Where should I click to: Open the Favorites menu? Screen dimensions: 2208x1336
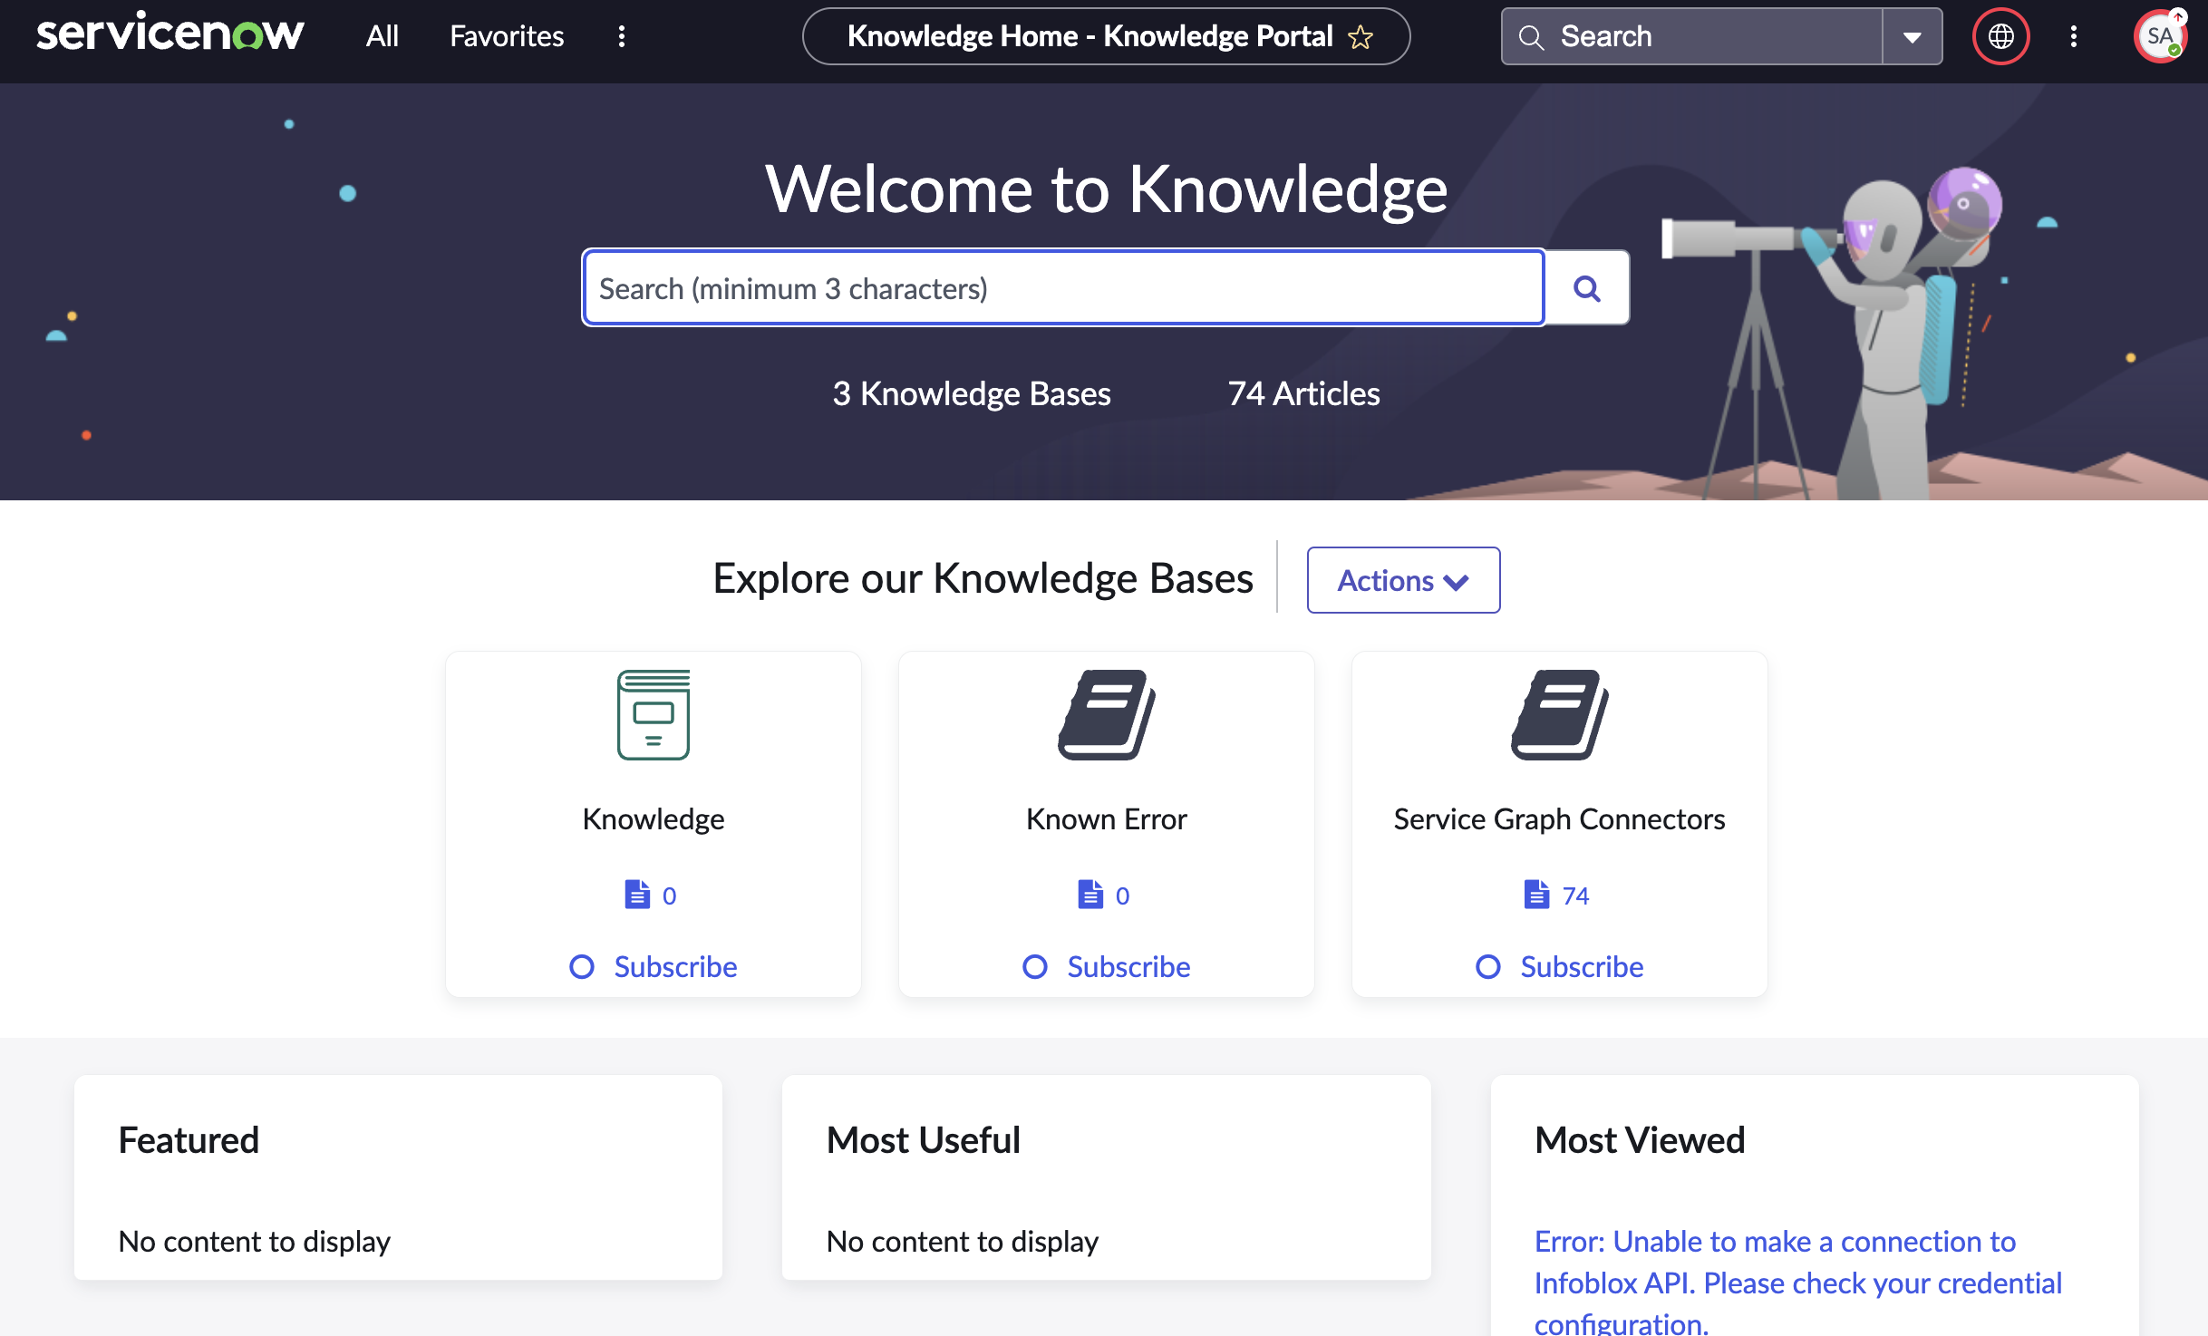(x=507, y=36)
